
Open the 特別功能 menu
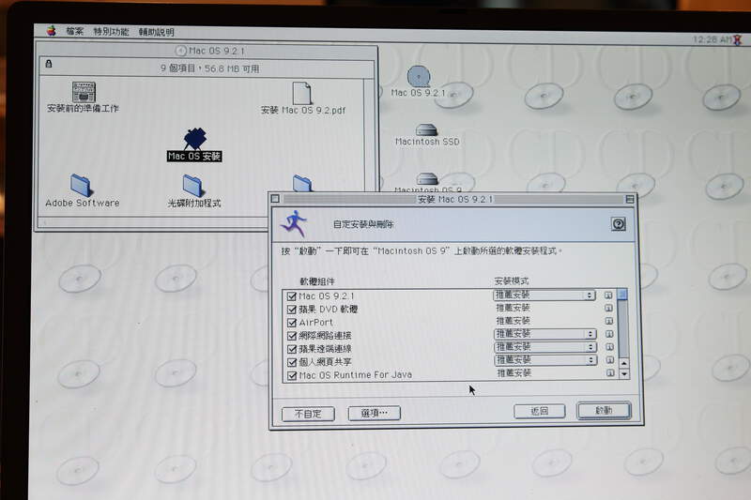click(111, 32)
